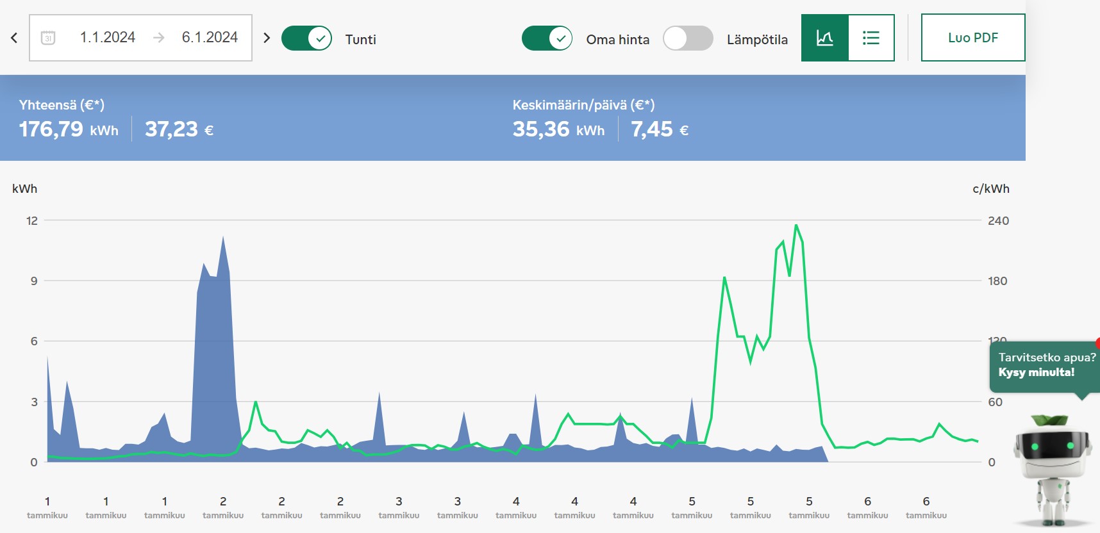Click the Keskimäärin/päivä daily average summary

pyautogui.click(x=599, y=119)
